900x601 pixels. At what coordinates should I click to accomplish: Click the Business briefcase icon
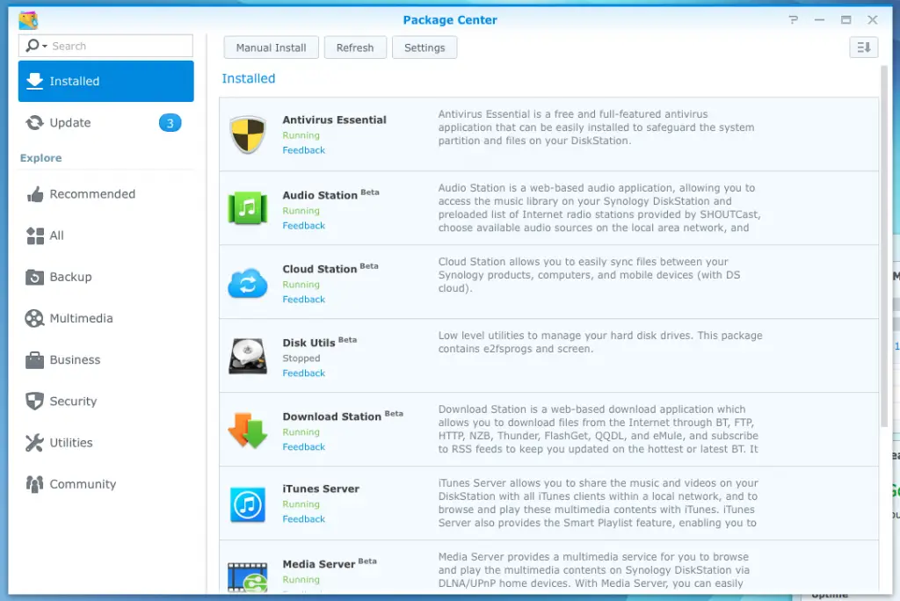(34, 360)
